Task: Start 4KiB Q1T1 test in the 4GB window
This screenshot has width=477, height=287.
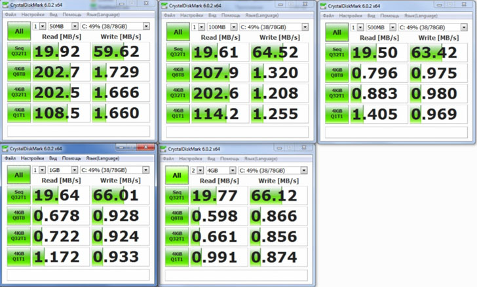Action: click(177, 257)
